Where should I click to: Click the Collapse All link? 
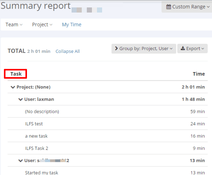click(68, 51)
